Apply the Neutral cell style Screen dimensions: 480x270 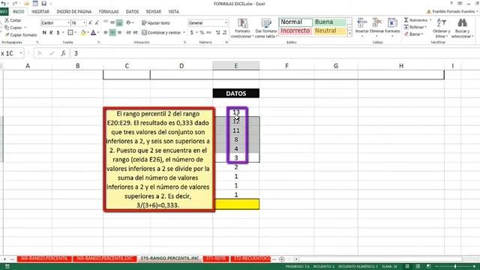[x=330, y=31]
